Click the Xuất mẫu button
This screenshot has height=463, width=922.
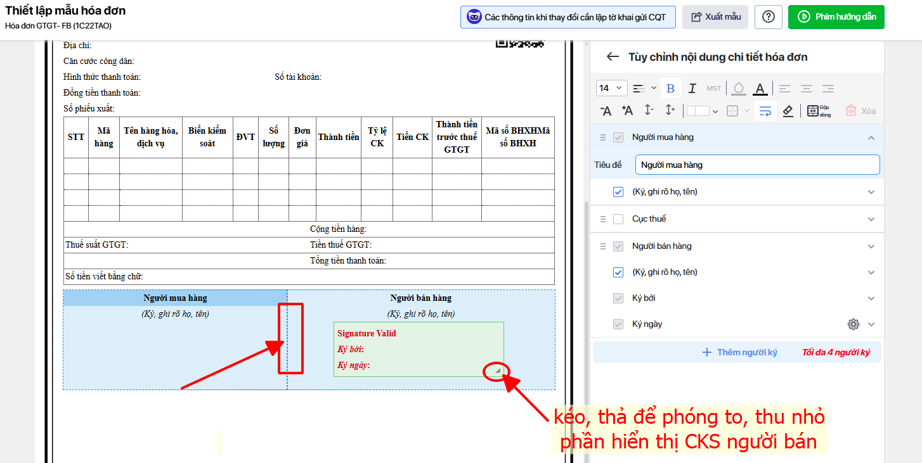click(x=715, y=17)
